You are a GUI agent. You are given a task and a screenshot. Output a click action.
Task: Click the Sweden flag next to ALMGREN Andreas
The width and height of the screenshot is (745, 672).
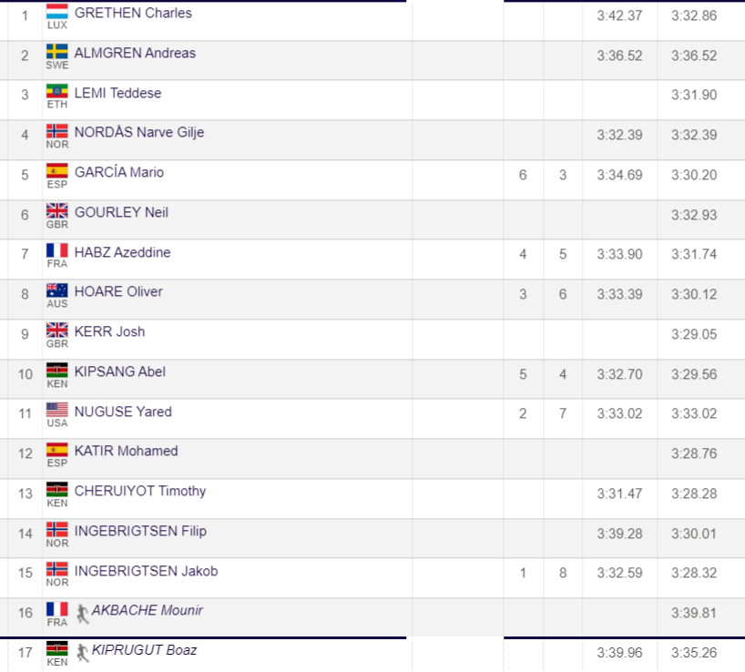coord(56,51)
